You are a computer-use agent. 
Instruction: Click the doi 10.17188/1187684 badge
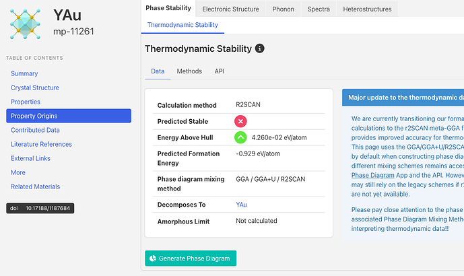pos(40,208)
